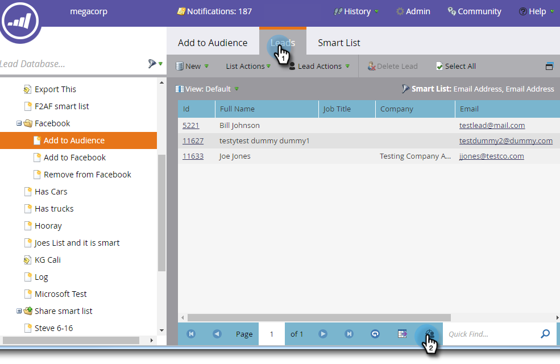Click the Quick Find magnifier icon
This screenshot has height=364, width=560.
pyautogui.click(x=545, y=334)
